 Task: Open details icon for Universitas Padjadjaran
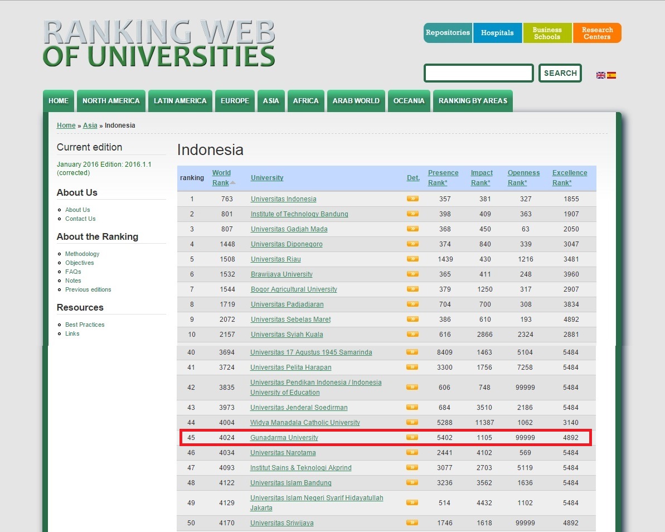(x=412, y=304)
